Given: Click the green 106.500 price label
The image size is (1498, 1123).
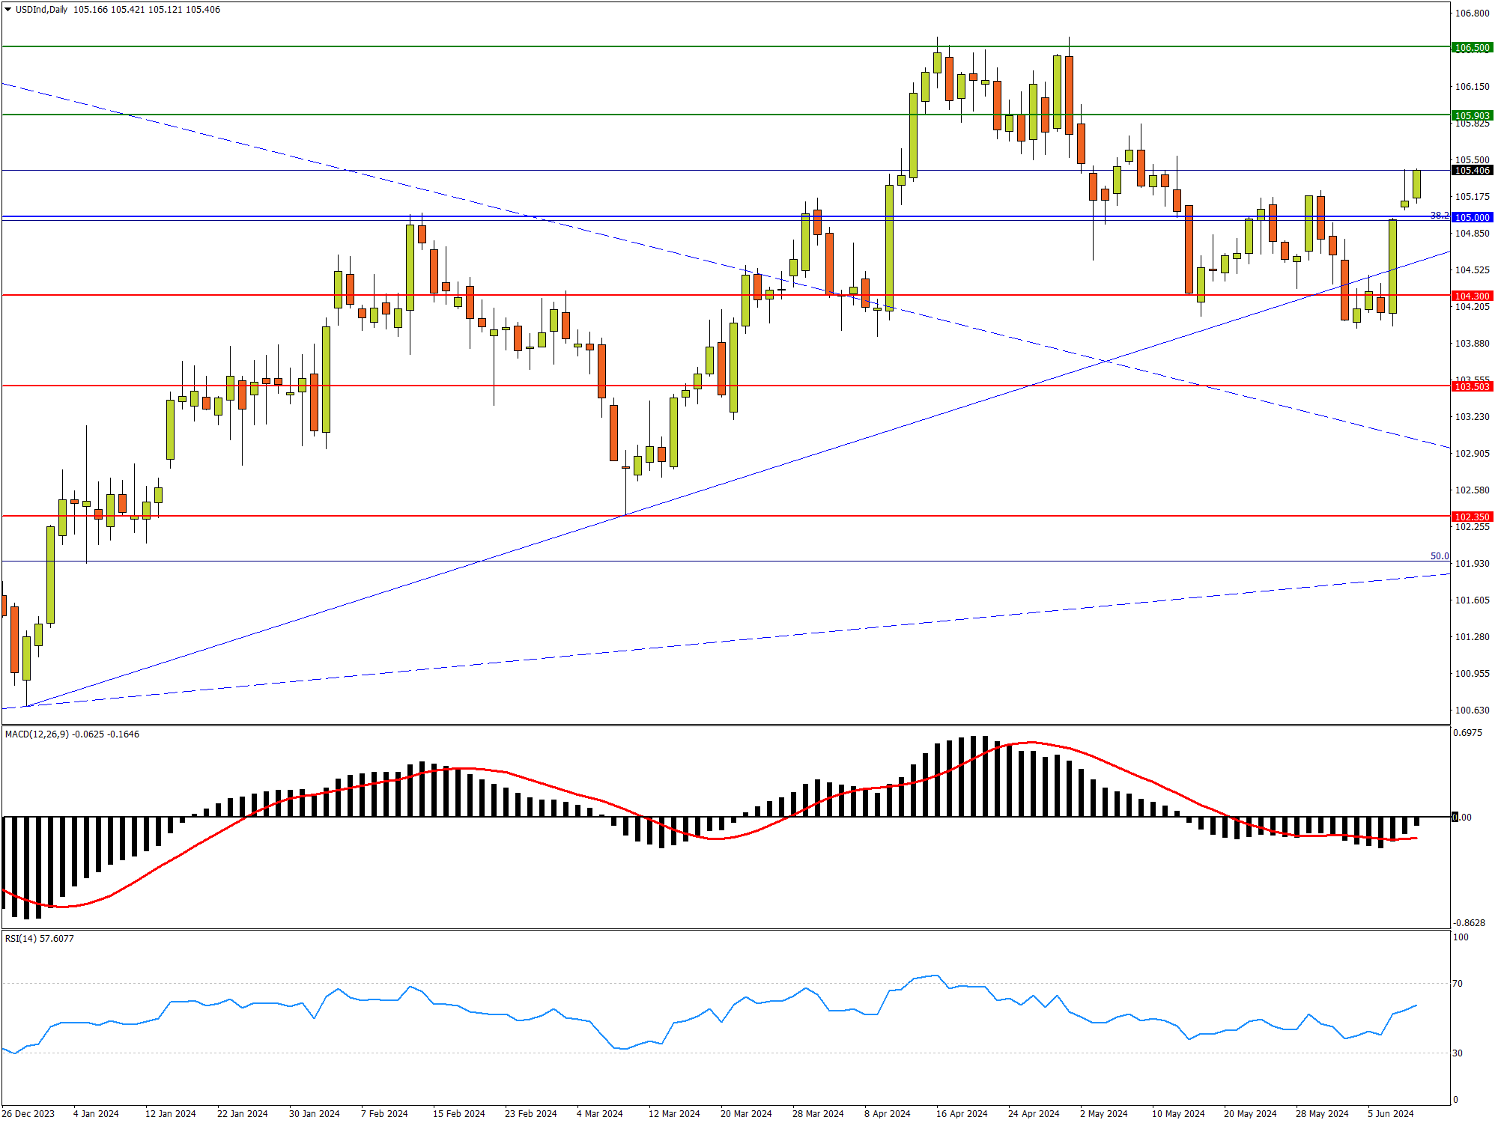Looking at the screenshot, I should [1472, 47].
